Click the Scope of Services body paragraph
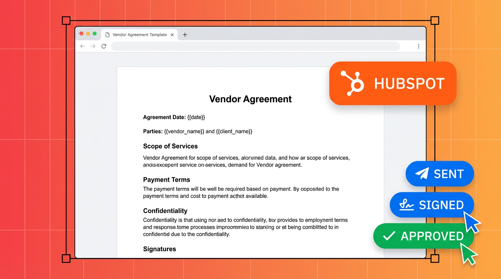Screen dimensions: 501x279 pyautogui.click(x=246, y=161)
